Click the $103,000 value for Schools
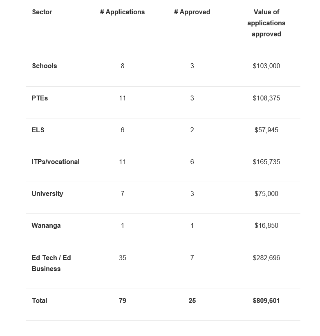This screenshot has height=336, width=320. click(266, 66)
